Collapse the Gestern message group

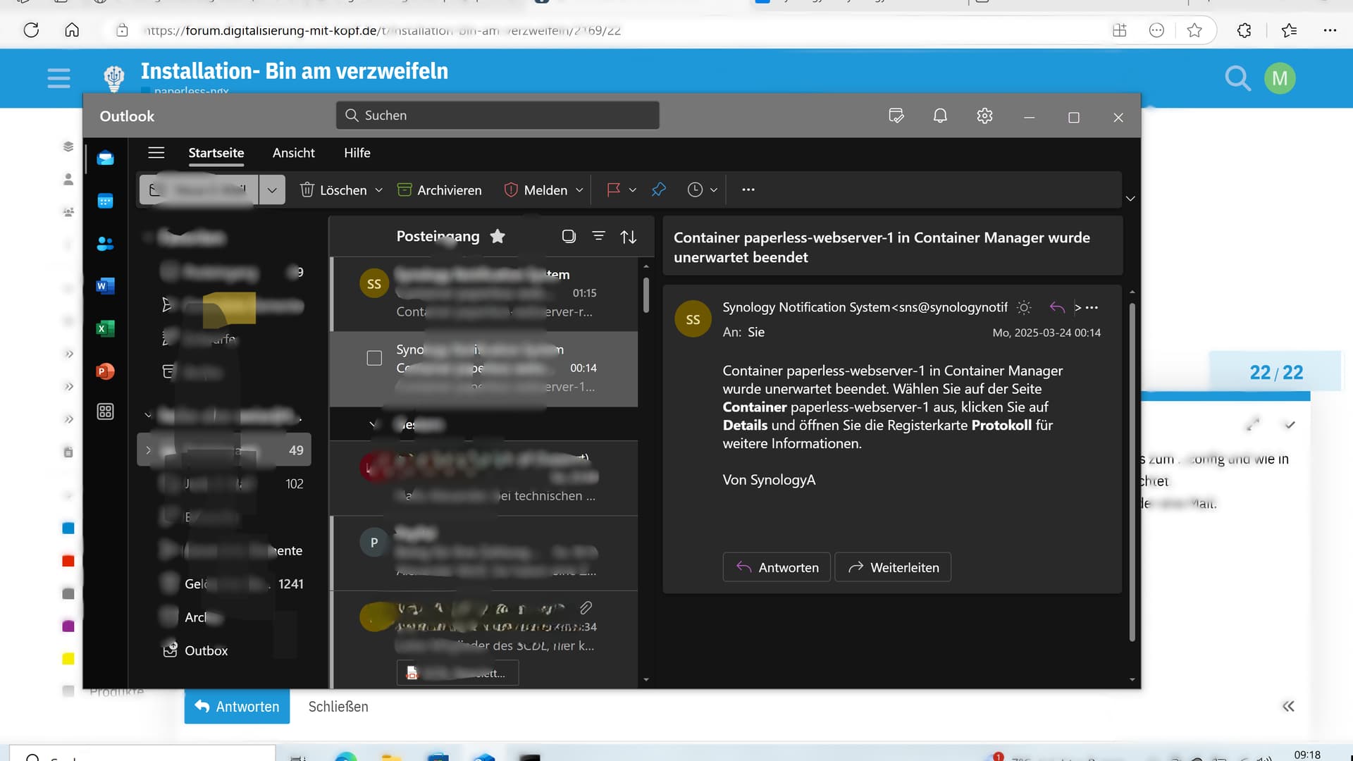click(373, 424)
